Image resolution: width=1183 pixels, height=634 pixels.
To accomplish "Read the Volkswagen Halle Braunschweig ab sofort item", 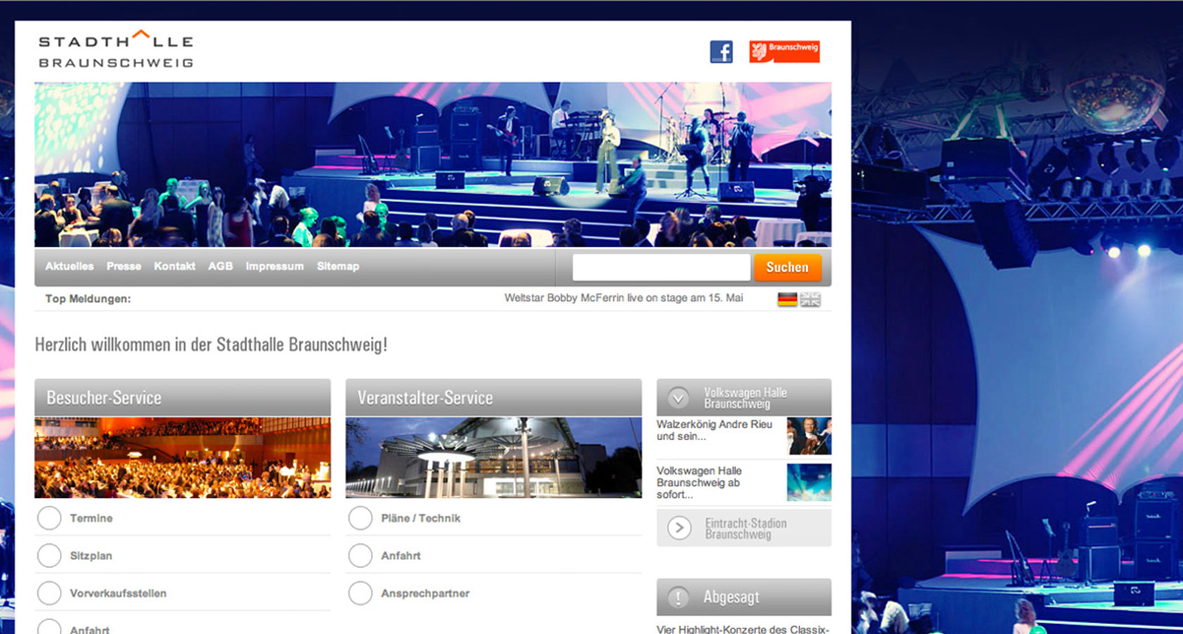I will (x=699, y=483).
